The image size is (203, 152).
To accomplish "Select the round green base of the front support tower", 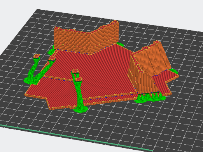I will [x=80, y=109].
